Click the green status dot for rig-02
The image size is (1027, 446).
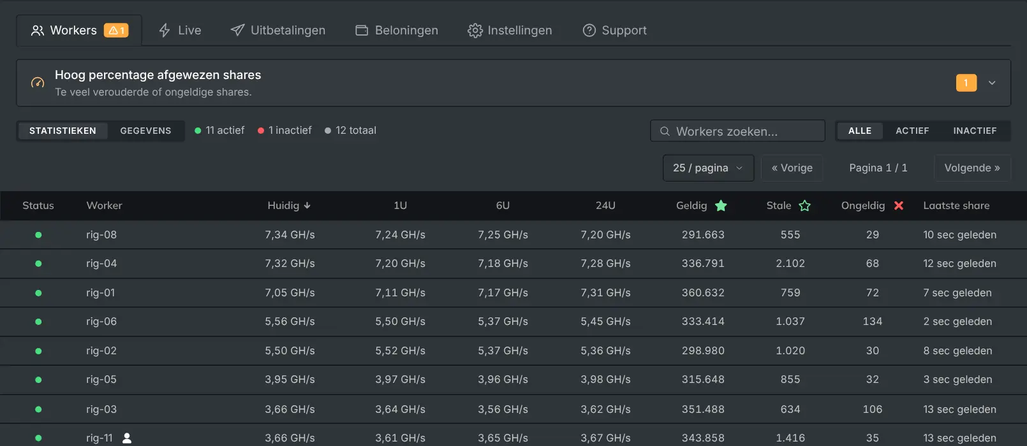tap(38, 351)
